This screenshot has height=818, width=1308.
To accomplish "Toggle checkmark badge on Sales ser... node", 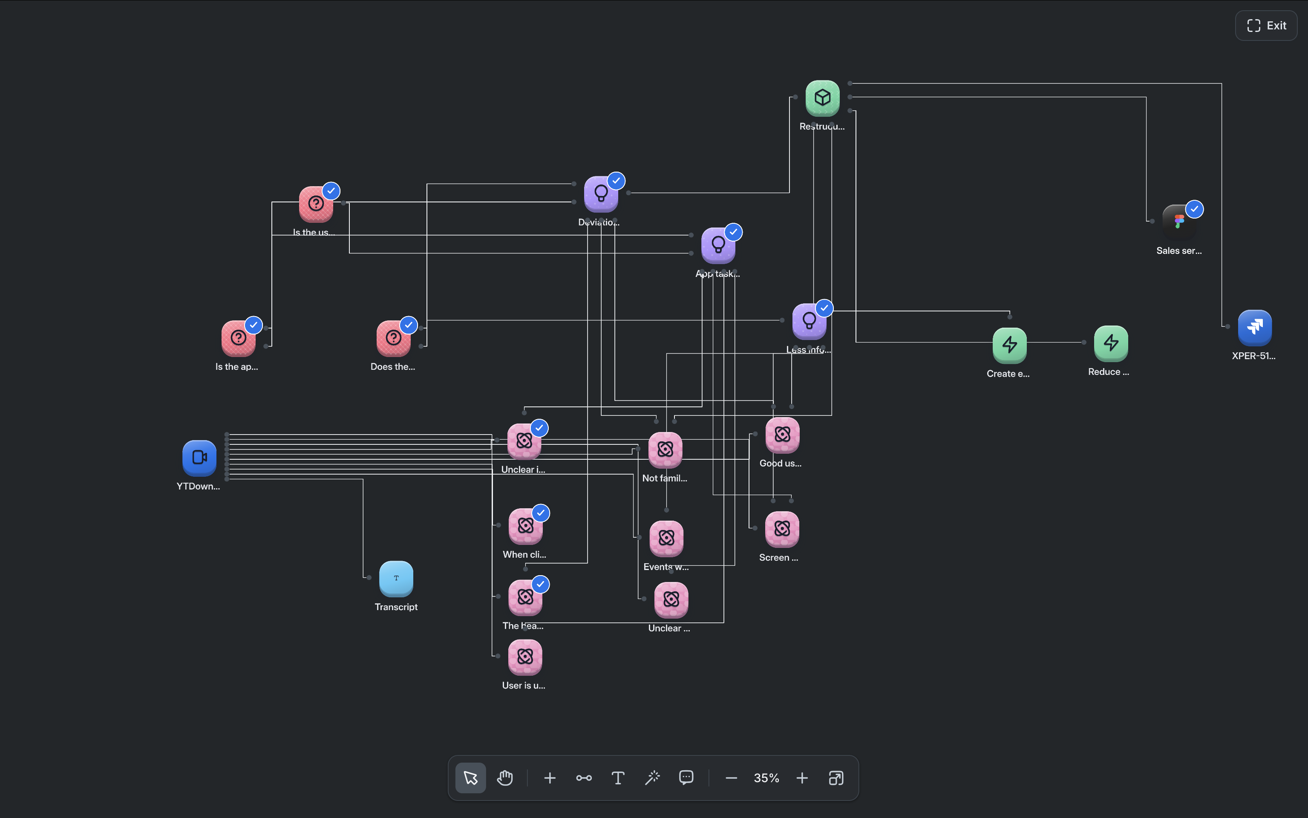I will 1194,209.
